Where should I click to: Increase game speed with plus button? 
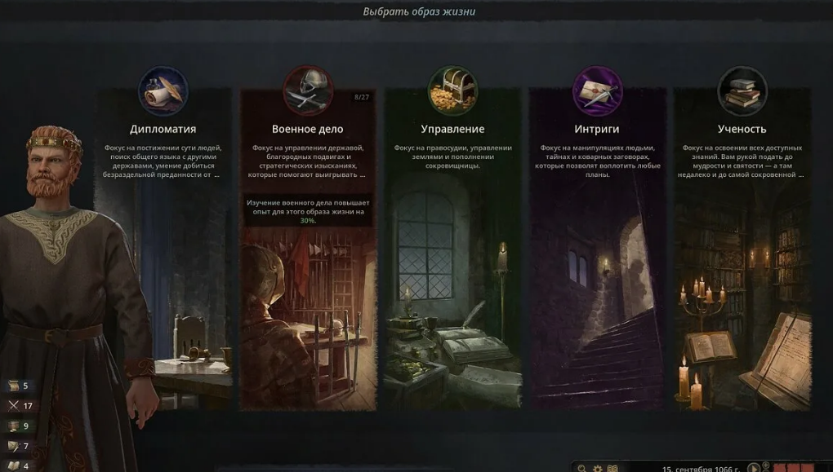pos(766,465)
